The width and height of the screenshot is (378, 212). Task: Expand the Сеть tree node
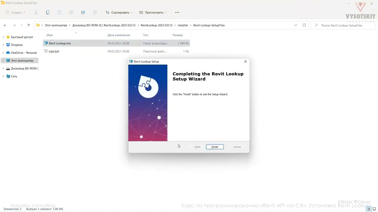(3, 76)
